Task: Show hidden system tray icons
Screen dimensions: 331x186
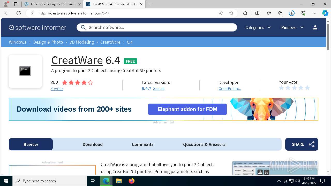Action: click(279, 181)
